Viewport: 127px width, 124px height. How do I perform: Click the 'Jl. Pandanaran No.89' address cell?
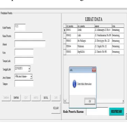[103, 36]
